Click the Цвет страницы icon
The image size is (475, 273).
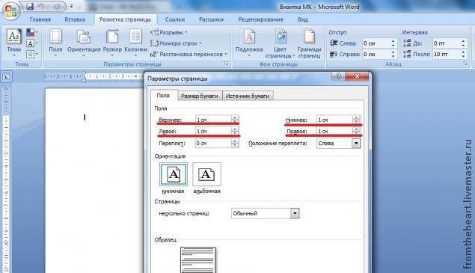(x=281, y=37)
